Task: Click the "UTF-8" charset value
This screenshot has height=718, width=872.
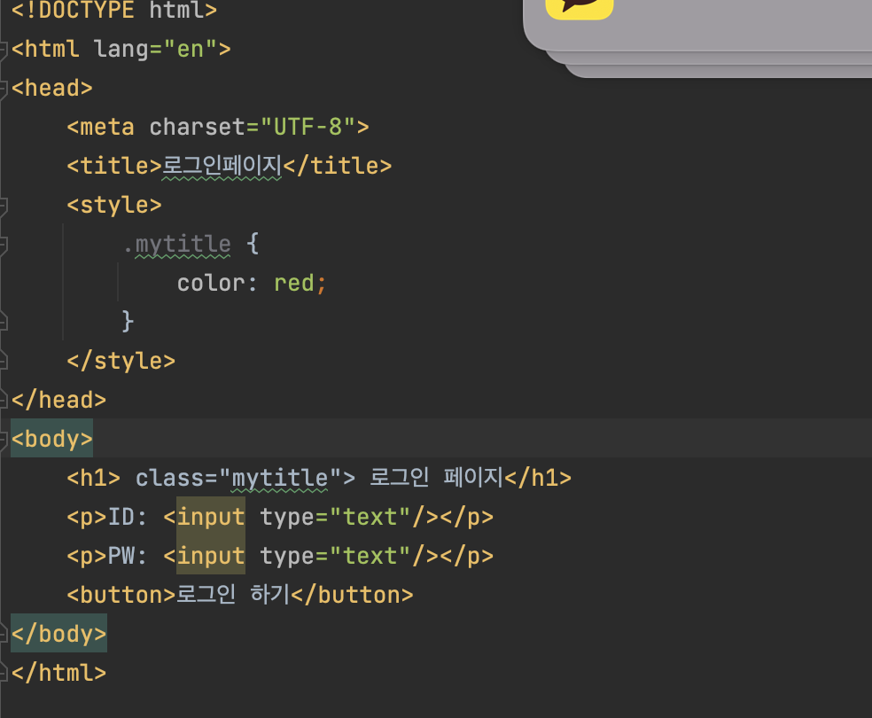Action: point(308,127)
